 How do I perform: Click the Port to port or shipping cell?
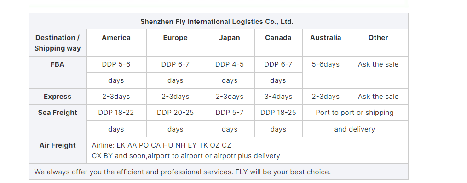(355, 113)
